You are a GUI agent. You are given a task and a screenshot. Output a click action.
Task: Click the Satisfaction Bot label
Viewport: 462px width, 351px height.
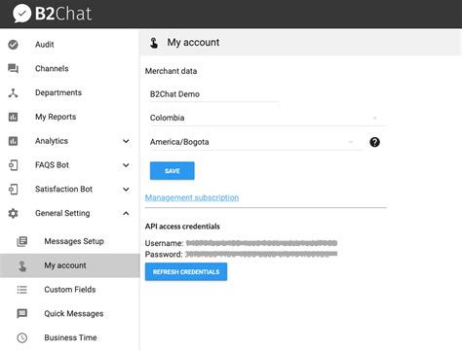click(x=63, y=189)
